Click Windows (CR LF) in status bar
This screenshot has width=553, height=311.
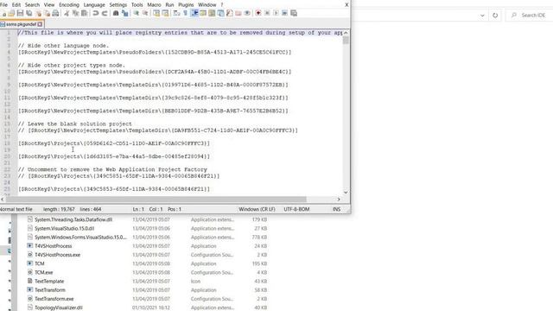(x=257, y=209)
